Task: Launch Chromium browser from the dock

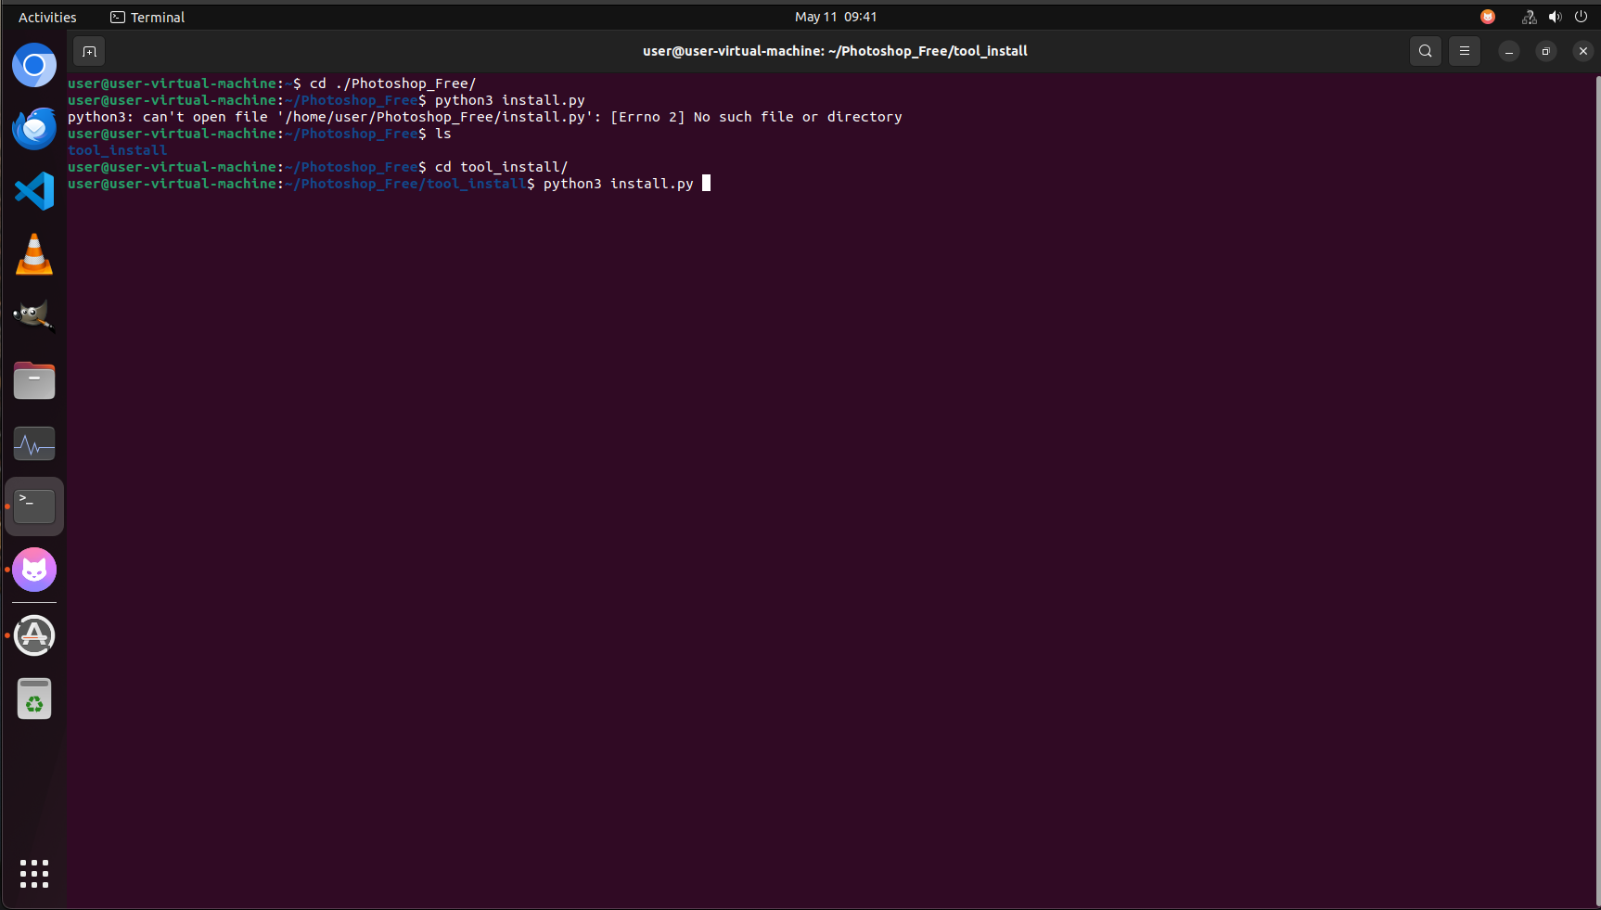Action: coord(34,65)
